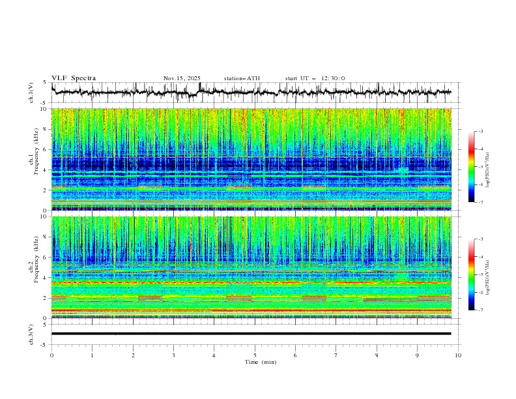Click the '-3' tick on ch.1 colorbar

[481, 131]
